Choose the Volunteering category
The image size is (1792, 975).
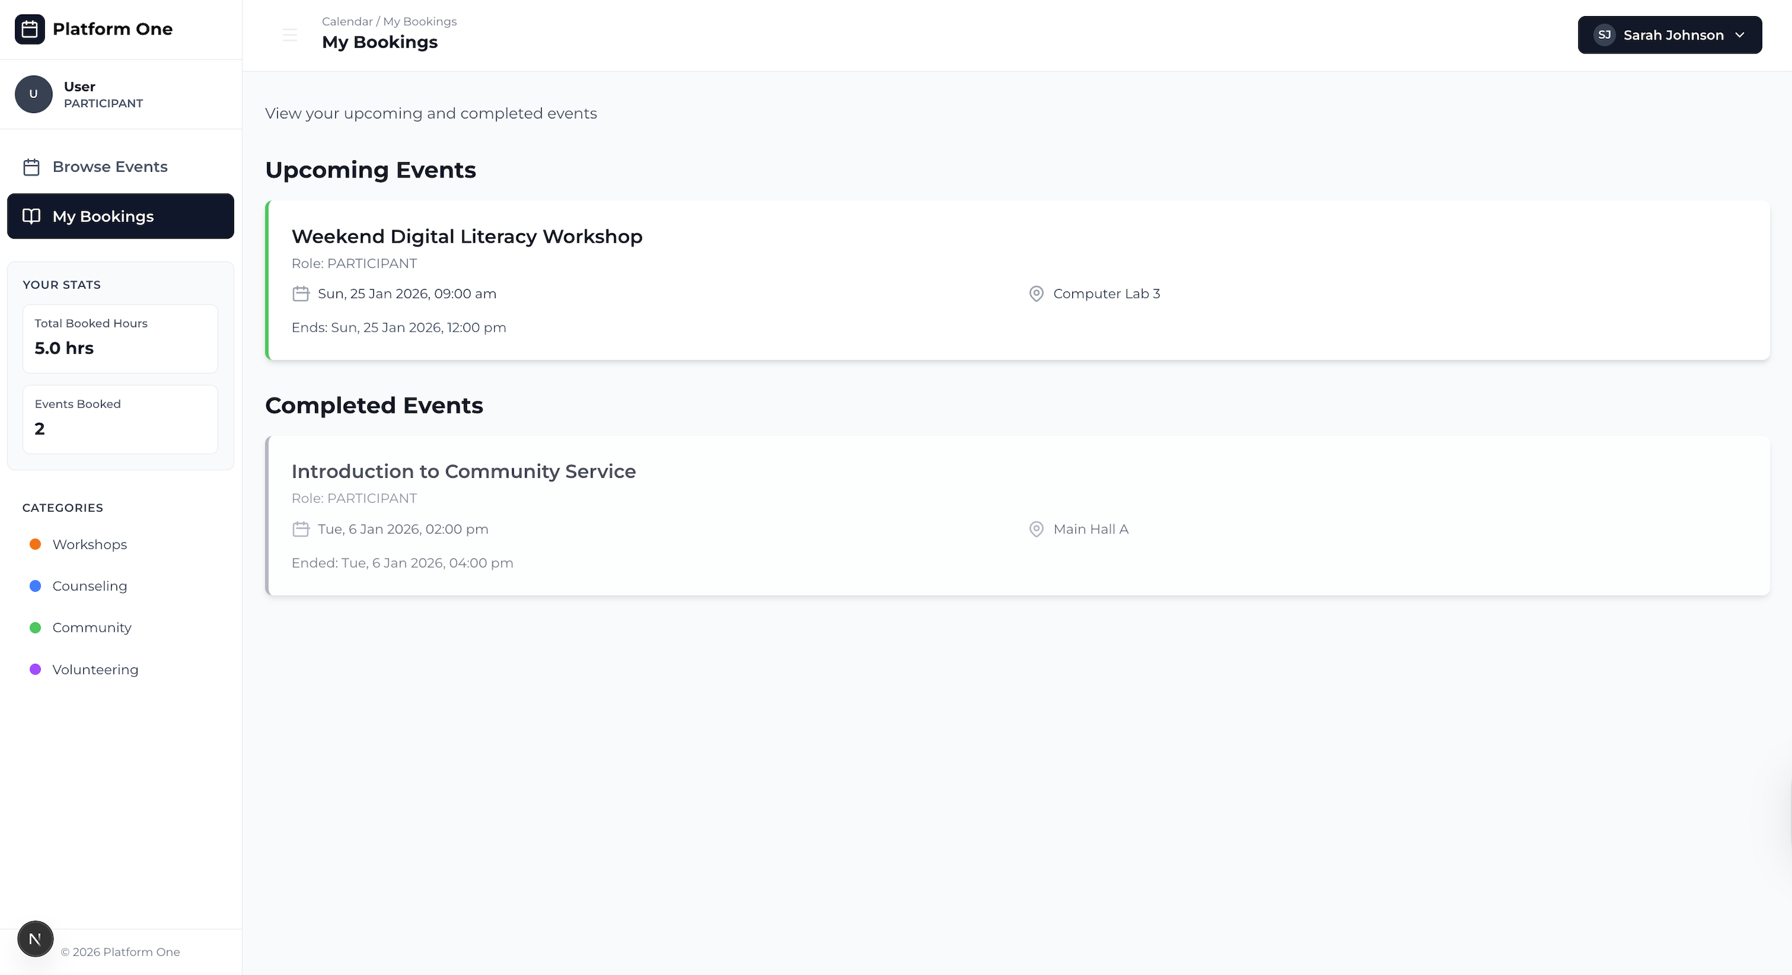click(x=96, y=669)
